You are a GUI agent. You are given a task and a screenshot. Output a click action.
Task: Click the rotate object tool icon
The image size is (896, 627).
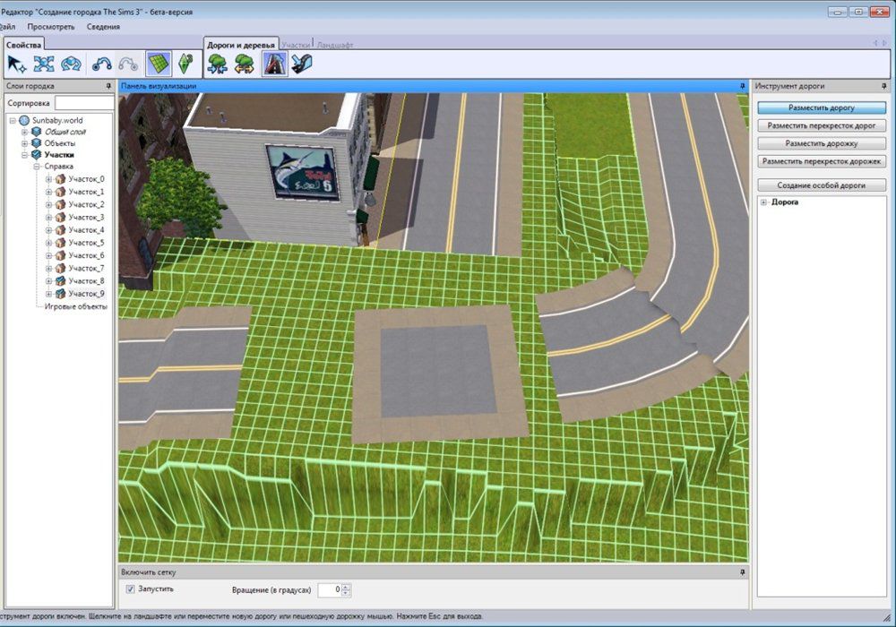(71, 64)
